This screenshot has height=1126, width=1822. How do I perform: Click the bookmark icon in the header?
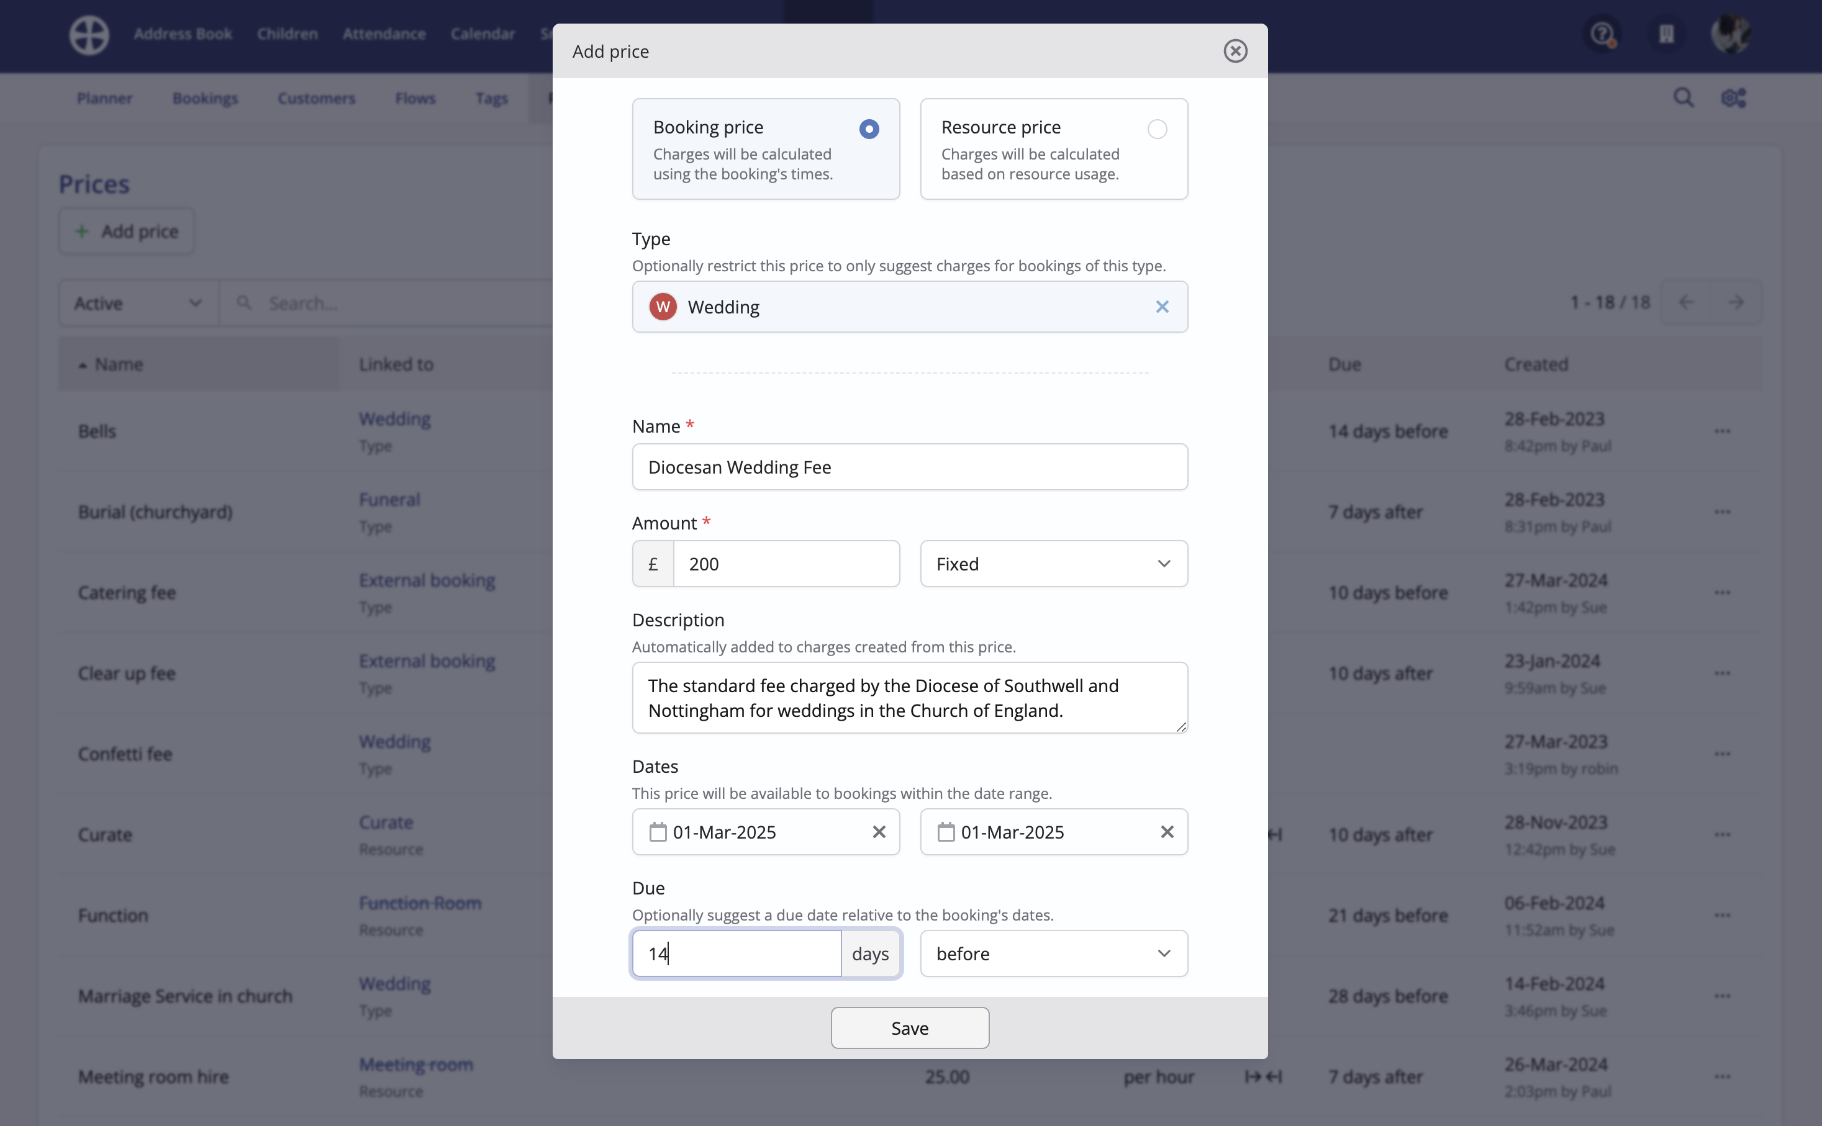tap(1666, 34)
